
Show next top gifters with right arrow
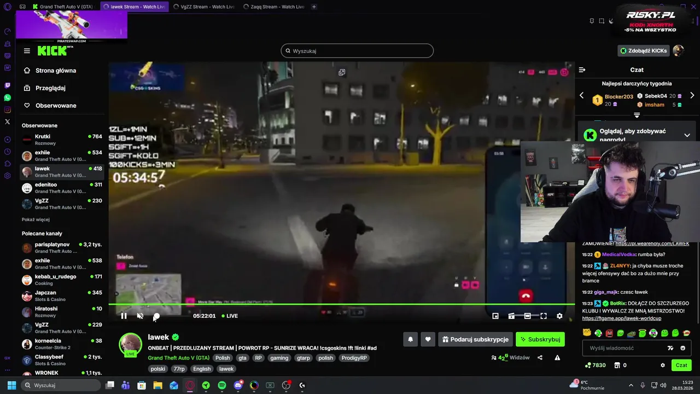(692, 95)
